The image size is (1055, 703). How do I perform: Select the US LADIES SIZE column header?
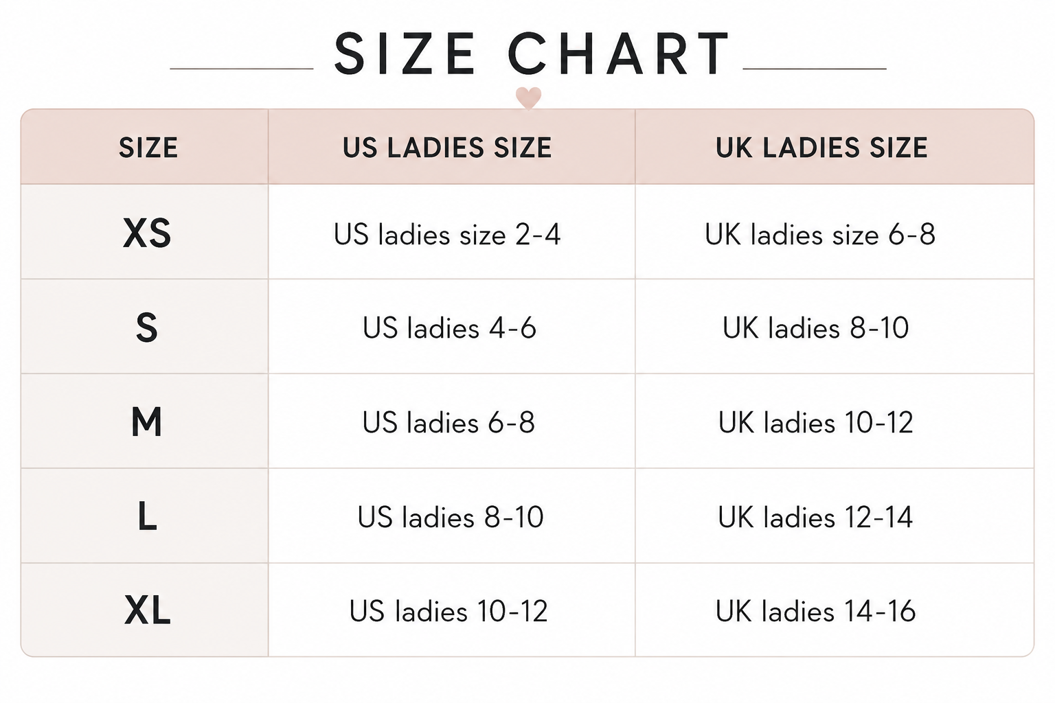[x=447, y=148]
